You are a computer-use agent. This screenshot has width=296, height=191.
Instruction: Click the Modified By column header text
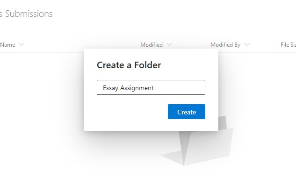coord(225,45)
